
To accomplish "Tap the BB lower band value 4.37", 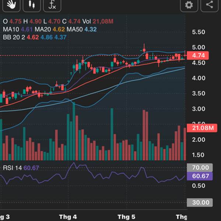I will point(60,37).
